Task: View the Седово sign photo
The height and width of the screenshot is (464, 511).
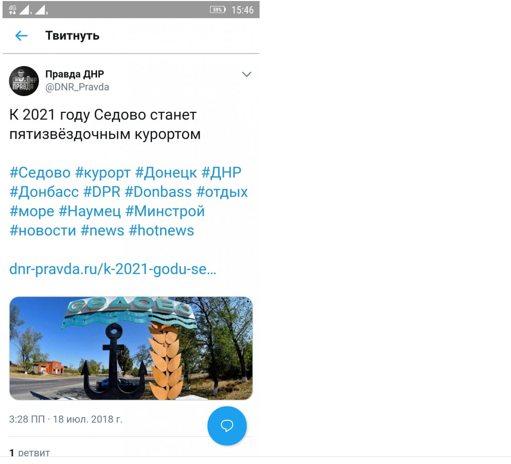Action: (x=131, y=348)
